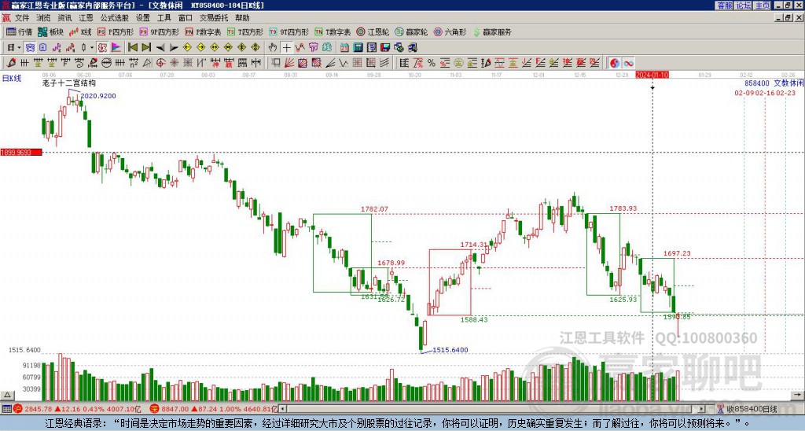805x431 pixels.
Task: Toggle the crosshair cursor button
Action: (x=286, y=47)
